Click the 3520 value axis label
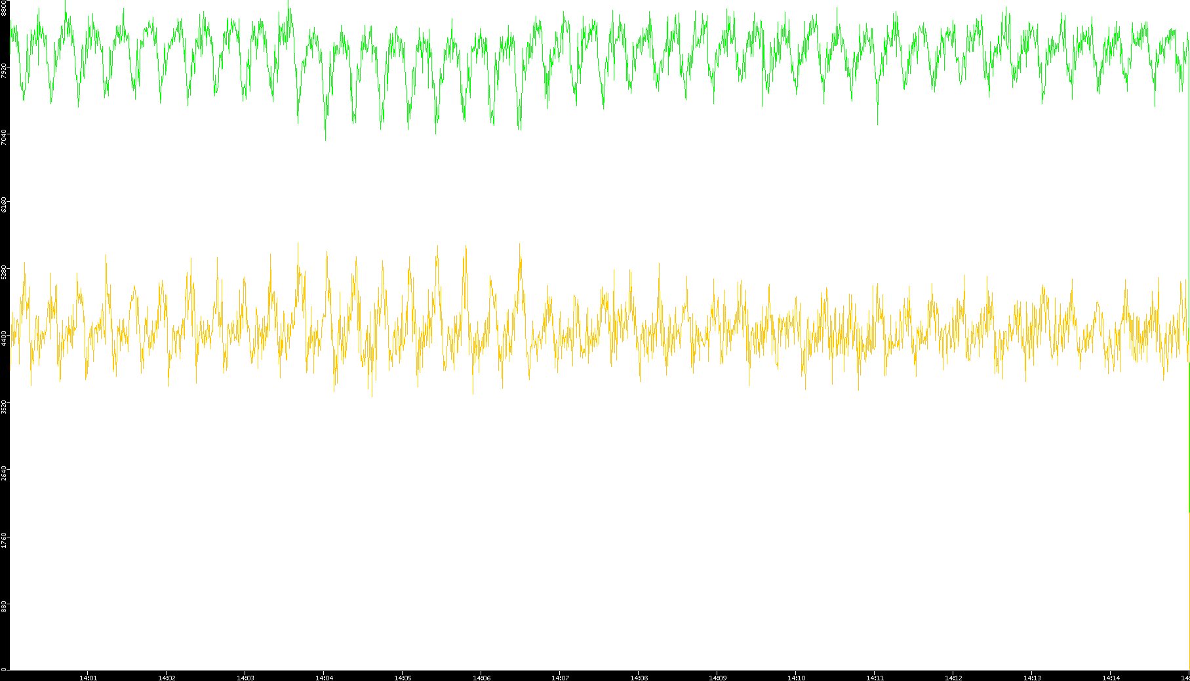Image resolution: width=1190 pixels, height=681 pixels. point(4,405)
